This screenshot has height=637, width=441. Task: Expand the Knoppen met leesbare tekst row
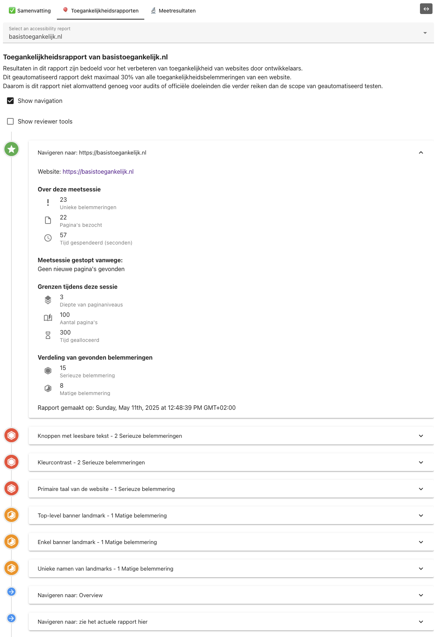point(231,436)
